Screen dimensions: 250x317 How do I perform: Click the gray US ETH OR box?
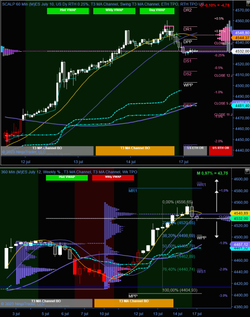point(195,151)
